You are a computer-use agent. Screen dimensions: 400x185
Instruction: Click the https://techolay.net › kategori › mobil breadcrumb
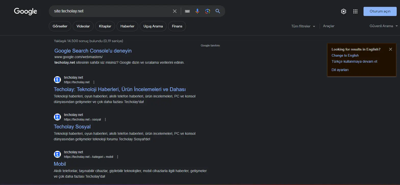tap(89, 157)
